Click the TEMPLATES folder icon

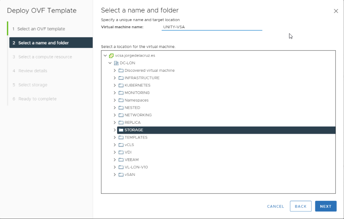[121, 138]
